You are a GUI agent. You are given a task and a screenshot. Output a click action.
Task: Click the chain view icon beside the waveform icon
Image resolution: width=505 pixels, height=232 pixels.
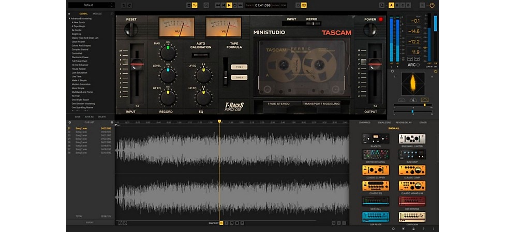189,5
